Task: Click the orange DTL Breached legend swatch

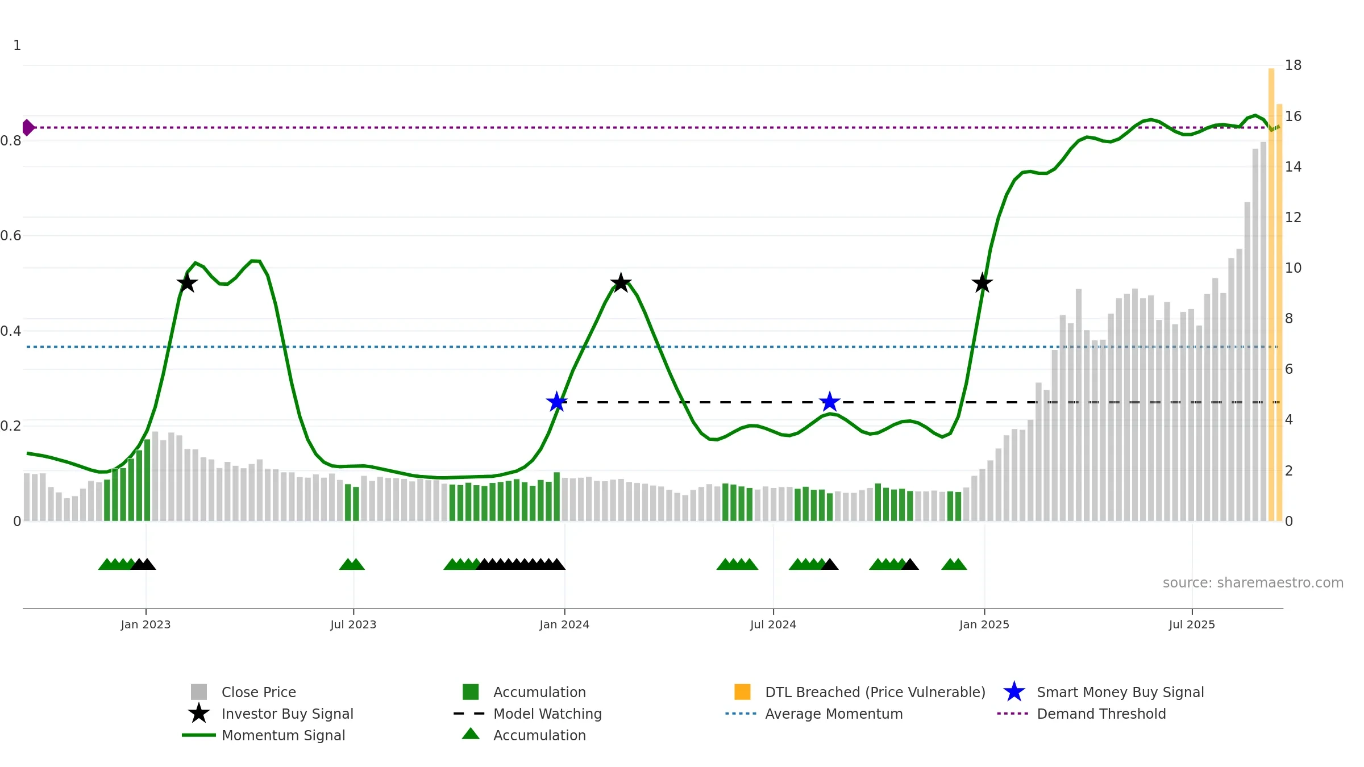Action: tap(742, 692)
